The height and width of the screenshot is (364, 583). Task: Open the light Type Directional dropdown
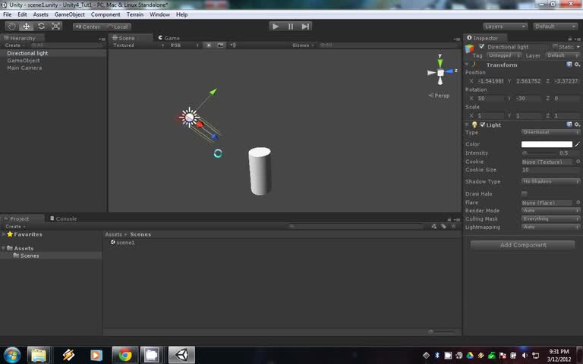[550, 132]
